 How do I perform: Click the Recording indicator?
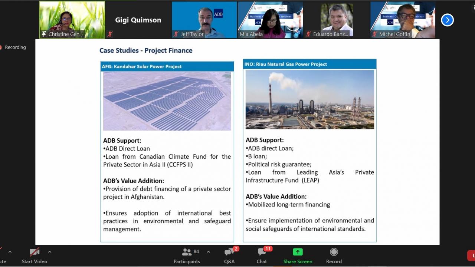[13, 47]
